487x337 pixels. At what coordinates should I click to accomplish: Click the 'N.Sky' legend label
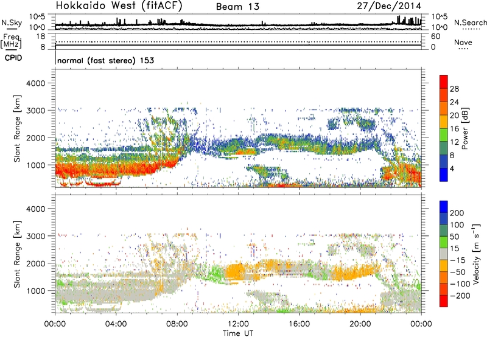click(x=12, y=23)
